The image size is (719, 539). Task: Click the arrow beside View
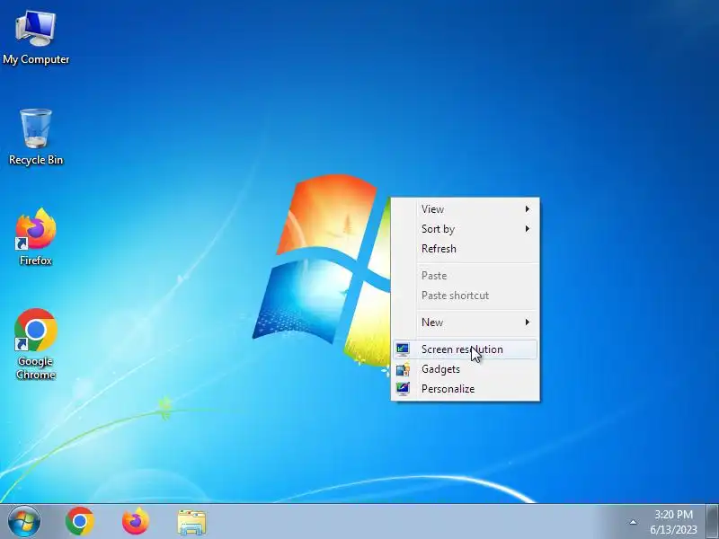(528, 209)
